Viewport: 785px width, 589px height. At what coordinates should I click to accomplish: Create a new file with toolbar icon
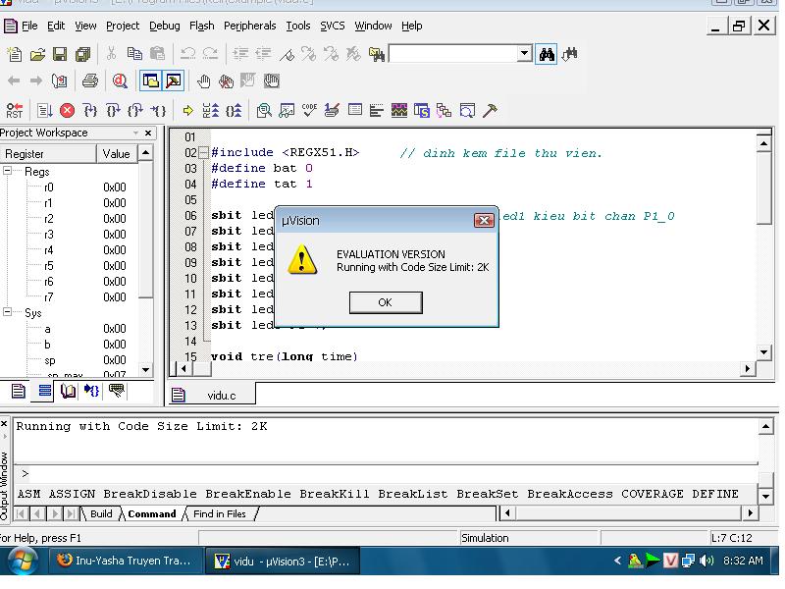(15, 54)
